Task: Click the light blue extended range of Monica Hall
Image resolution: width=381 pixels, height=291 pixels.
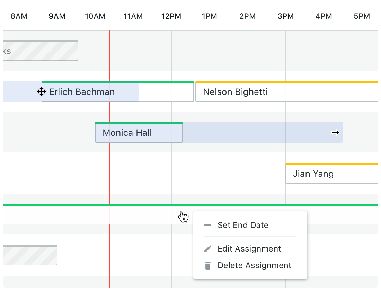Action: coord(256,133)
